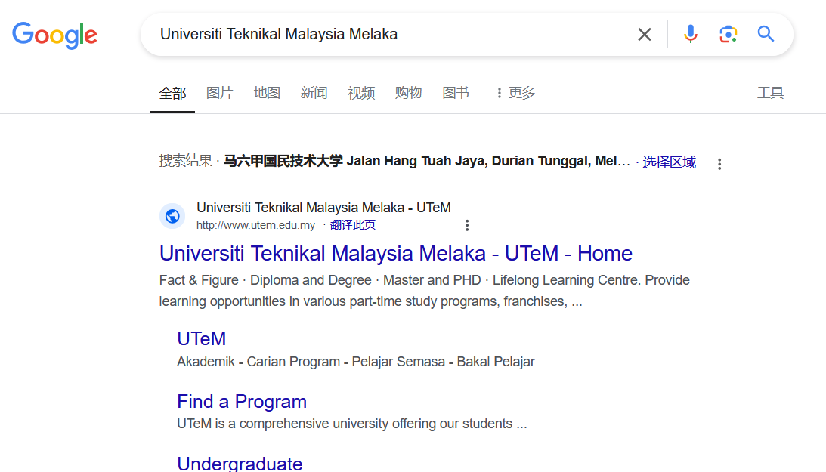The width and height of the screenshot is (826, 472).
Task: Open options dots next to 选择区域
Action: [x=719, y=164]
